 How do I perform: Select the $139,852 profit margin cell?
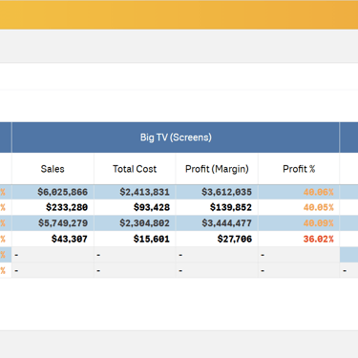tap(217, 207)
